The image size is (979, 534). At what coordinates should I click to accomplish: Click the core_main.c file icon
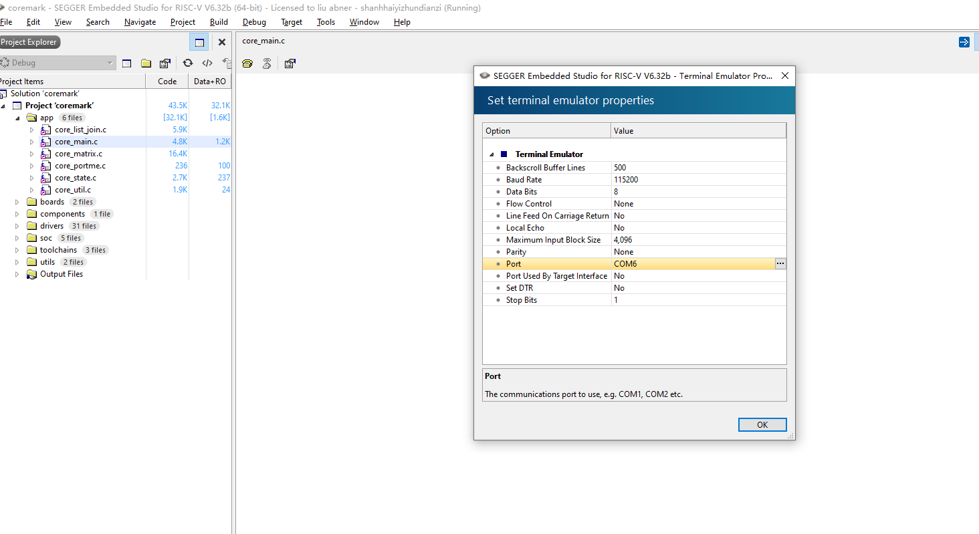[x=45, y=142]
